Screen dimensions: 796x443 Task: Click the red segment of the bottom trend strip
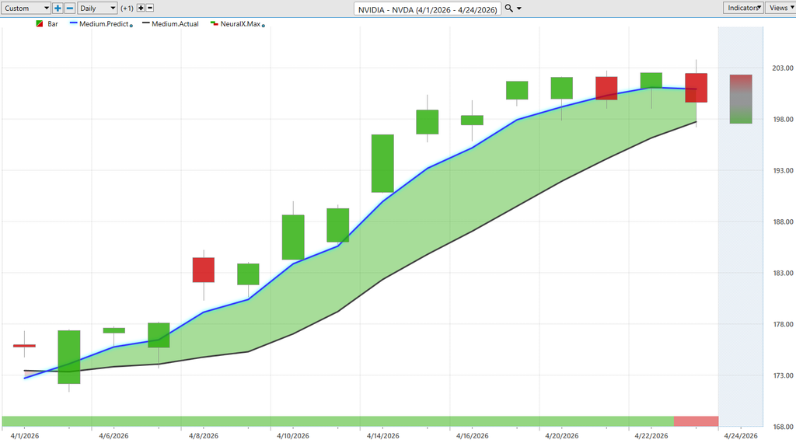(x=696, y=421)
